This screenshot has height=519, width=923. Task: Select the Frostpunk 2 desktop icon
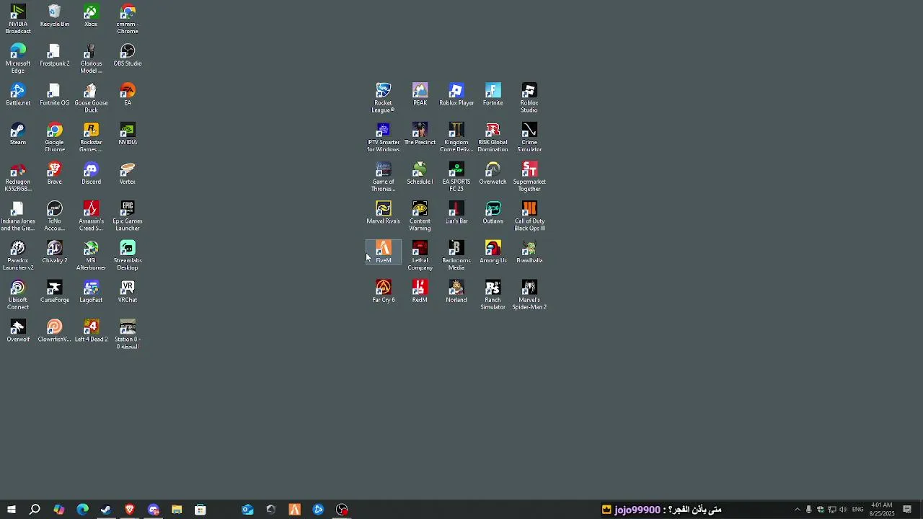[x=55, y=56]
